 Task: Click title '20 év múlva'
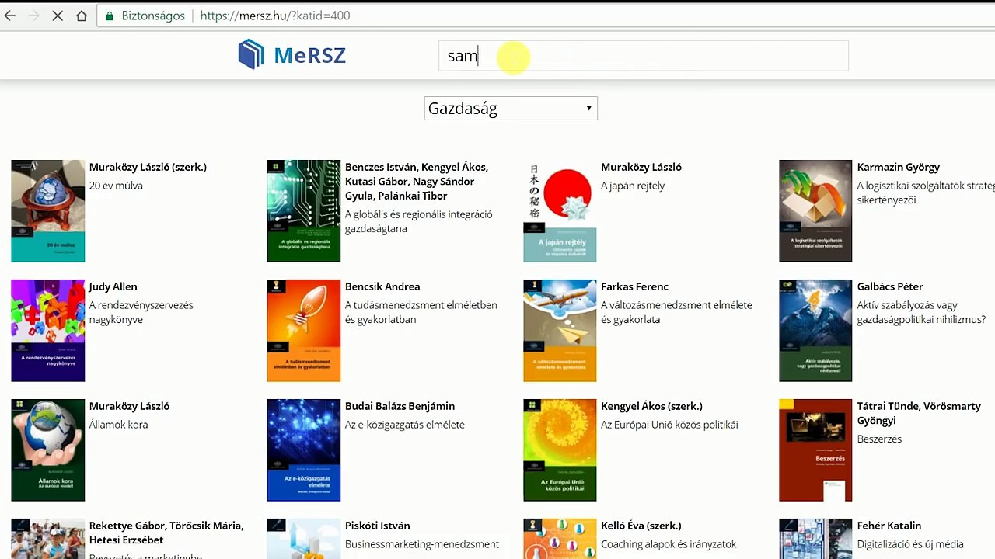click(116, 186)
